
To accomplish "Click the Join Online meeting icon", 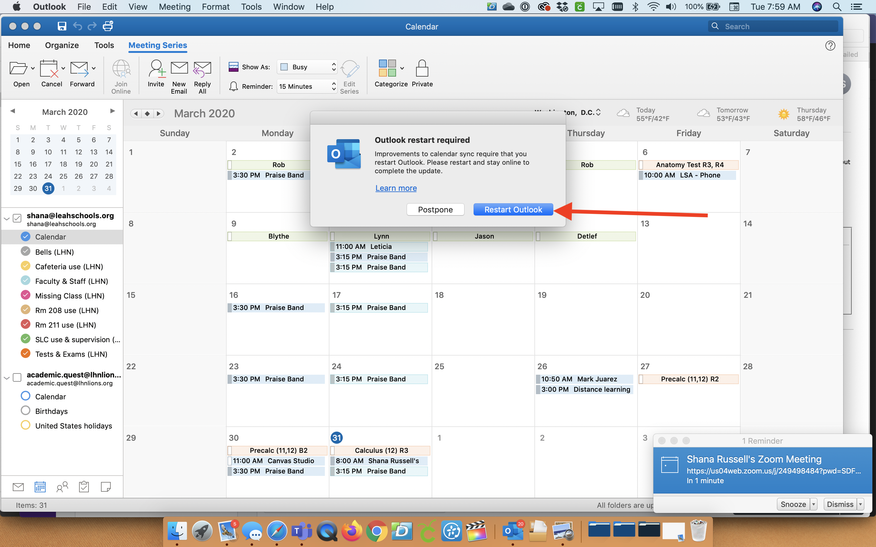I will coord(120,74).
